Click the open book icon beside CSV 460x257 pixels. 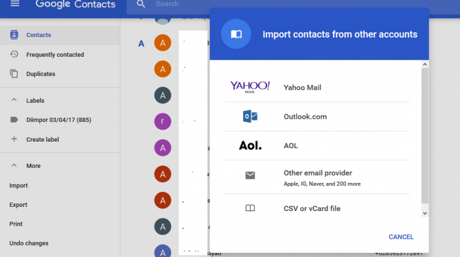(x=250, y=208)
